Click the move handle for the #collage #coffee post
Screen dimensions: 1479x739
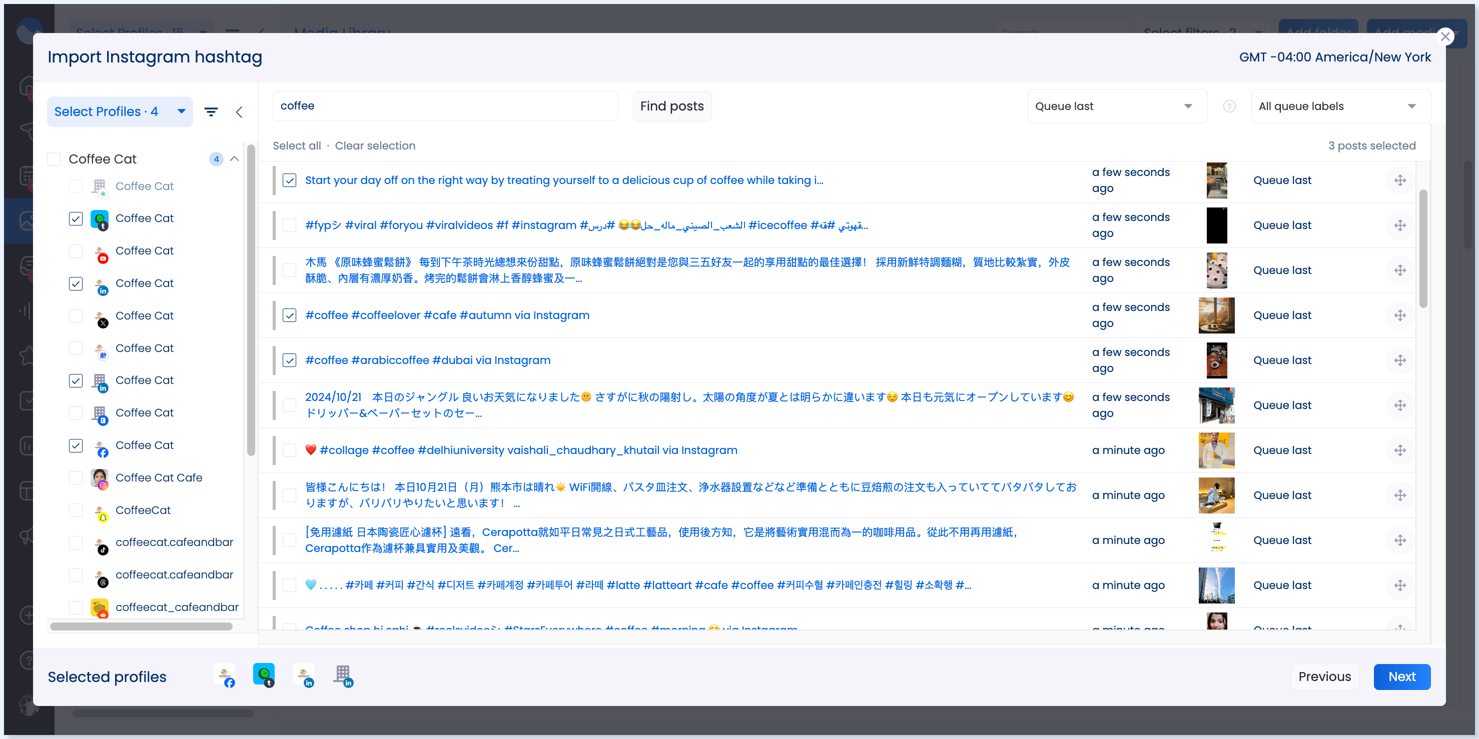(1400, 450)
